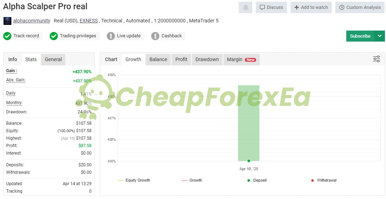
Task: Click the Live update exclamation icon
Action: pos(111,36)
